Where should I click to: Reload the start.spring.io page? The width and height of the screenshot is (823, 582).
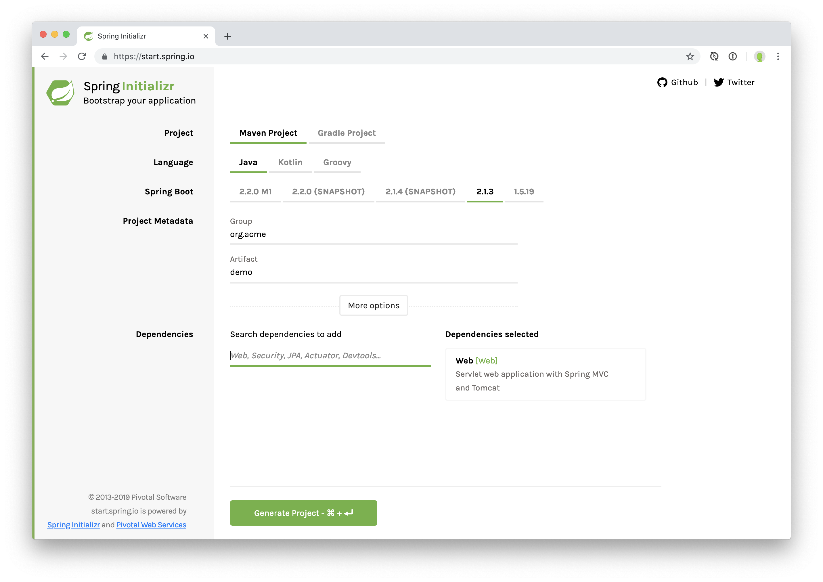[82, 56]
